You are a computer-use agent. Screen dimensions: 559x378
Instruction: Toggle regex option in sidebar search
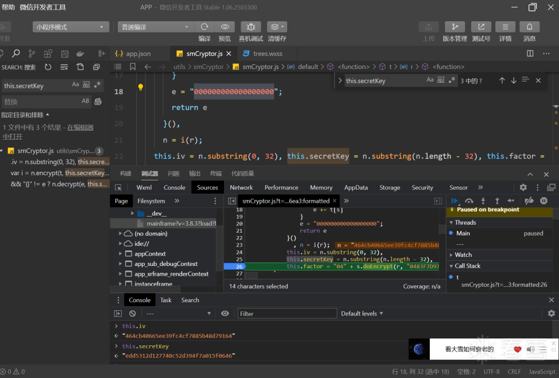coord(98,85)
